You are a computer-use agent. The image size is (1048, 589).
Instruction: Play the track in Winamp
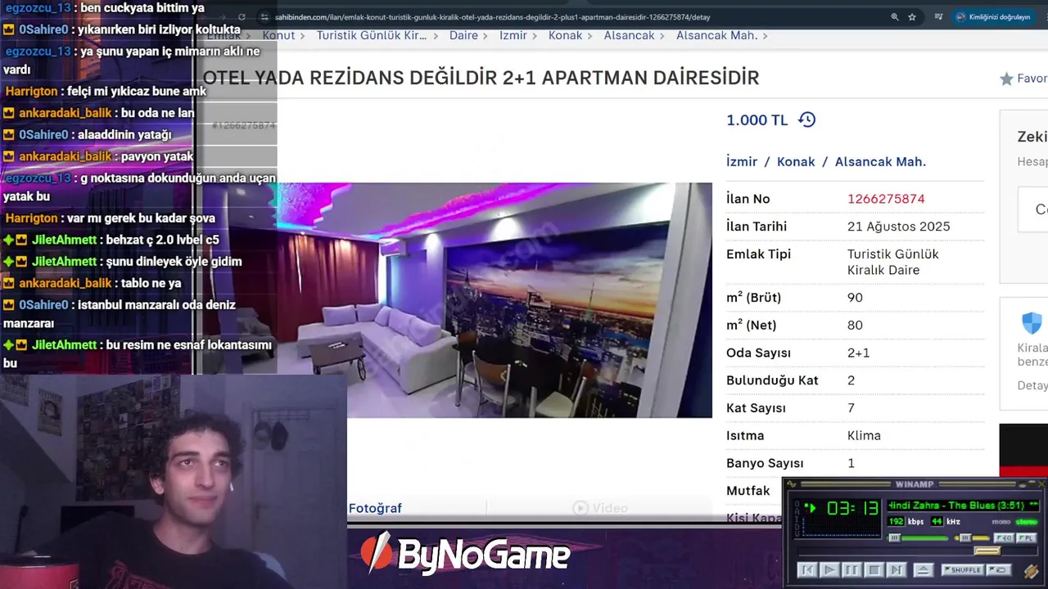pos(829,570)
